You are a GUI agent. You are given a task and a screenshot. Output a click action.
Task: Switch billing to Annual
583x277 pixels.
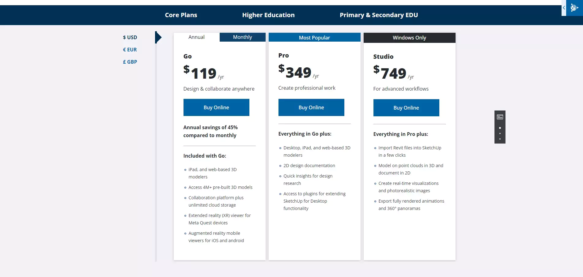[x=196, y=37]
